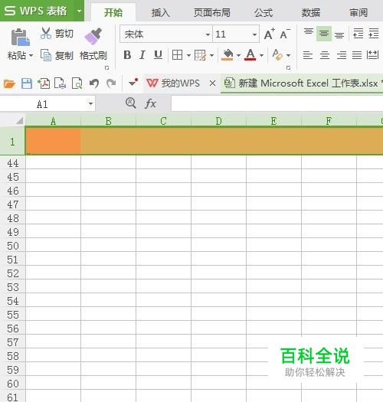The width and height of the screenshot is (383, 402).
Task: Justify text alignment icon
Action: pyautogui.click(x=357, y=55)
